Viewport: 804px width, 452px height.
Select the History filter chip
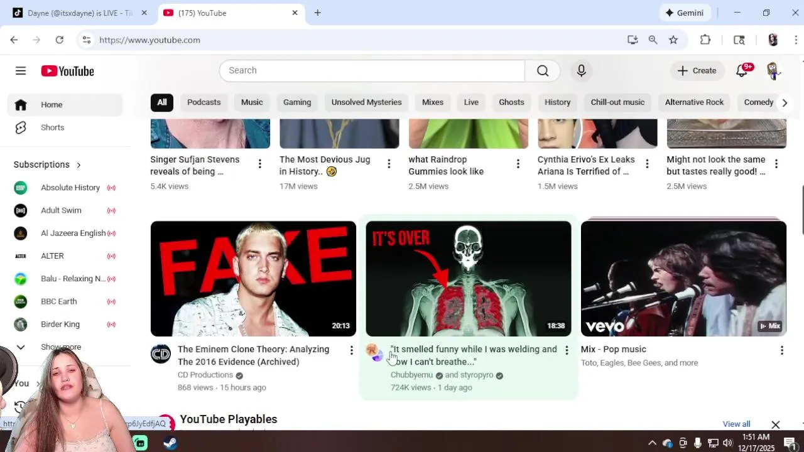point(558,102)
